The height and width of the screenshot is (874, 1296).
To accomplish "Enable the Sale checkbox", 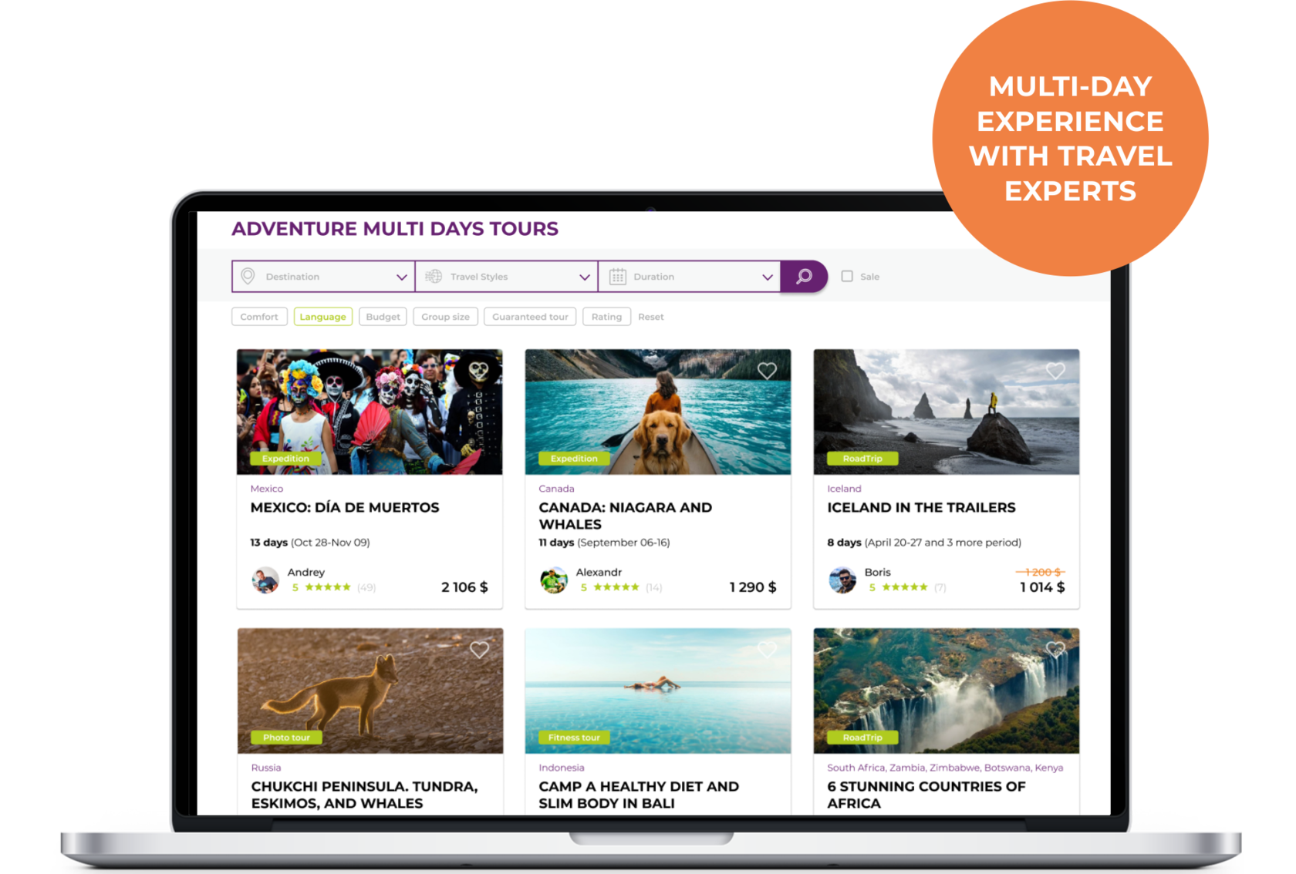I will (847, 276).
